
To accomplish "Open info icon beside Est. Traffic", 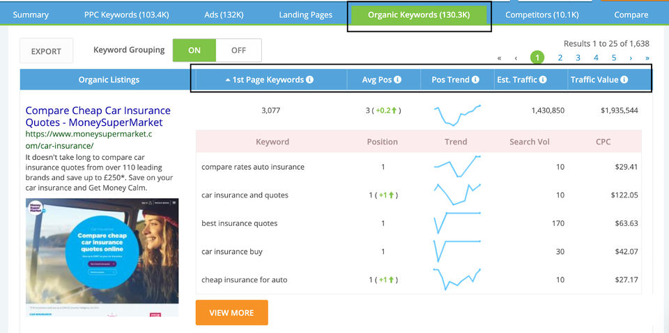I will coord(543,80).
